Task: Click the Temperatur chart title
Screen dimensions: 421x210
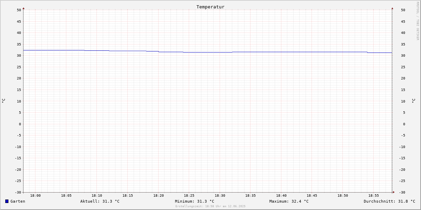Action: coord(210,7)
